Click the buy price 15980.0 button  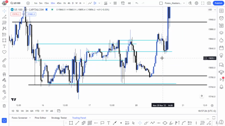coord(31,14)
